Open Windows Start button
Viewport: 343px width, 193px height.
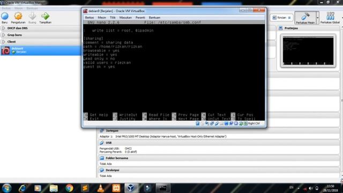click(6, 188)
